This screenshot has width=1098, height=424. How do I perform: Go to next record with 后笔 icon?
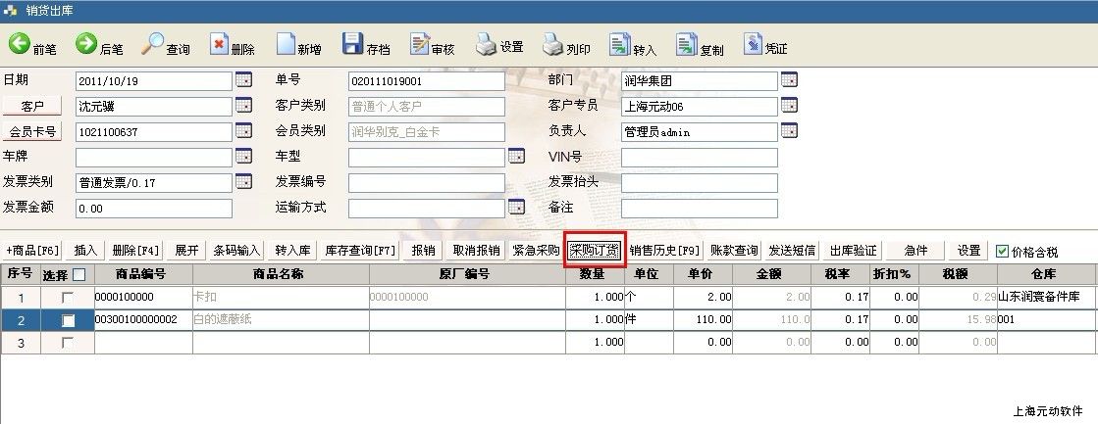tap(86, 44)
